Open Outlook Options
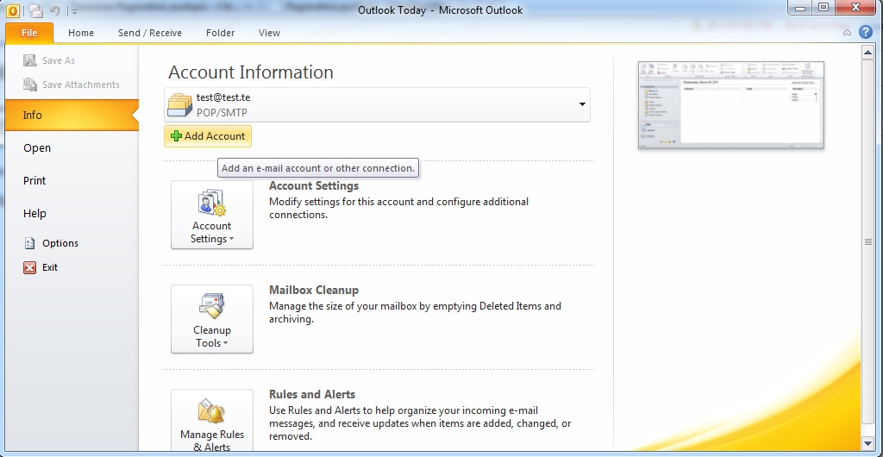Screen dimensions: 883x457 pos(60,243)
